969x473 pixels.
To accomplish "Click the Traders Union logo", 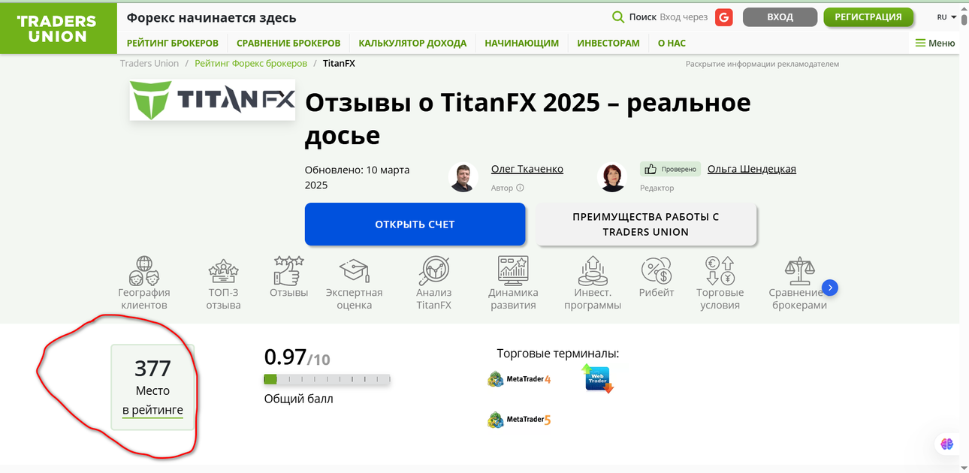I will (57, 29).
